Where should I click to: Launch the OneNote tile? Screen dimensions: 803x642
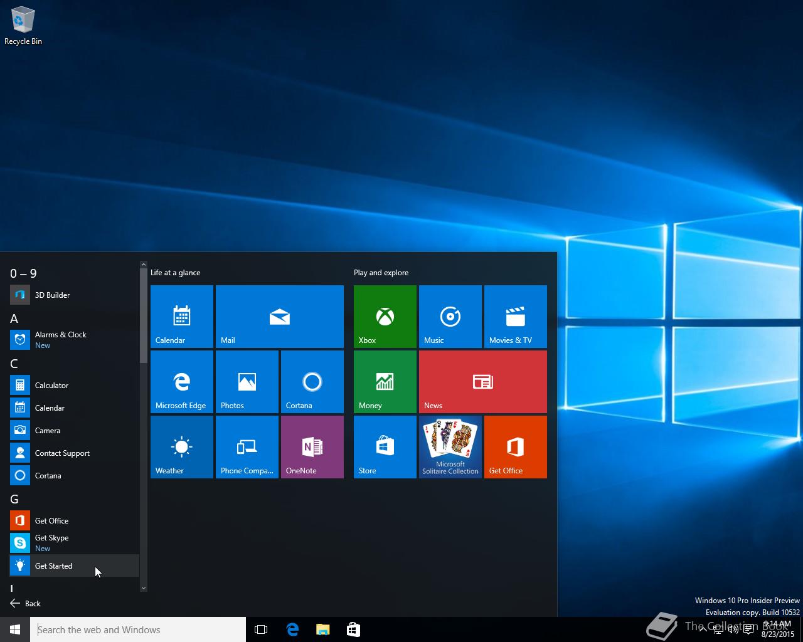coord(312,447)
